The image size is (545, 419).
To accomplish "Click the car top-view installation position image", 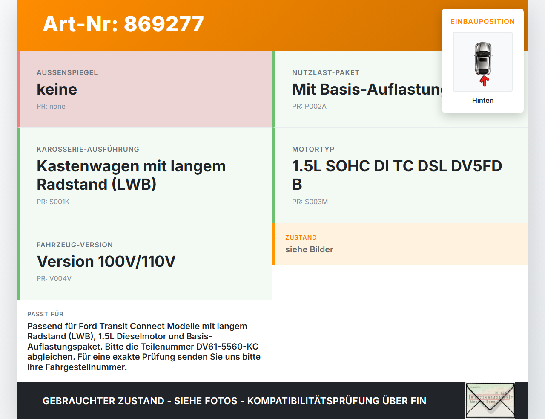I will [x=483, y=62].
